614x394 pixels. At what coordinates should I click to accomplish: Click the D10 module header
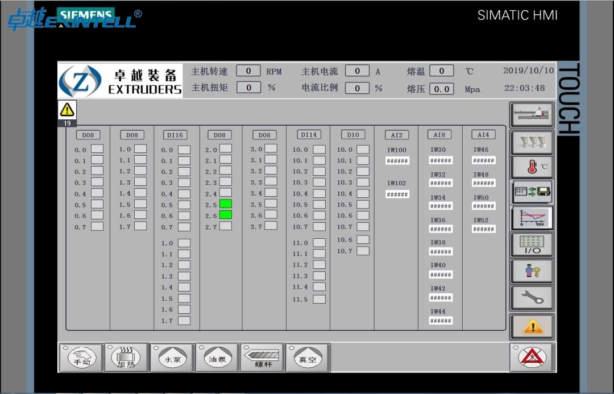(x=353, y=135)
